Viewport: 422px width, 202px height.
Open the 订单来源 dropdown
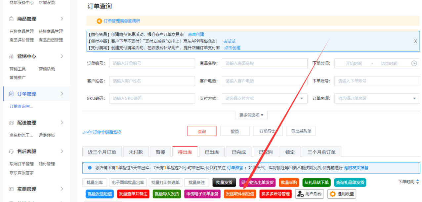click(x=377, y=98)
